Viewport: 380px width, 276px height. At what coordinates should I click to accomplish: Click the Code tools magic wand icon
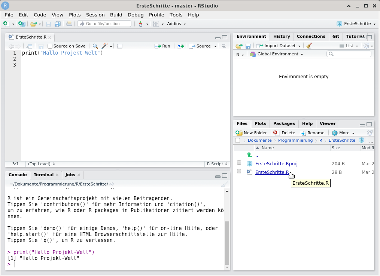coord(105,46)
